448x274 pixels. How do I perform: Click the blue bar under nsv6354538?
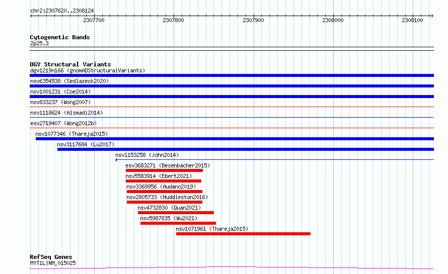click(232, 86)
